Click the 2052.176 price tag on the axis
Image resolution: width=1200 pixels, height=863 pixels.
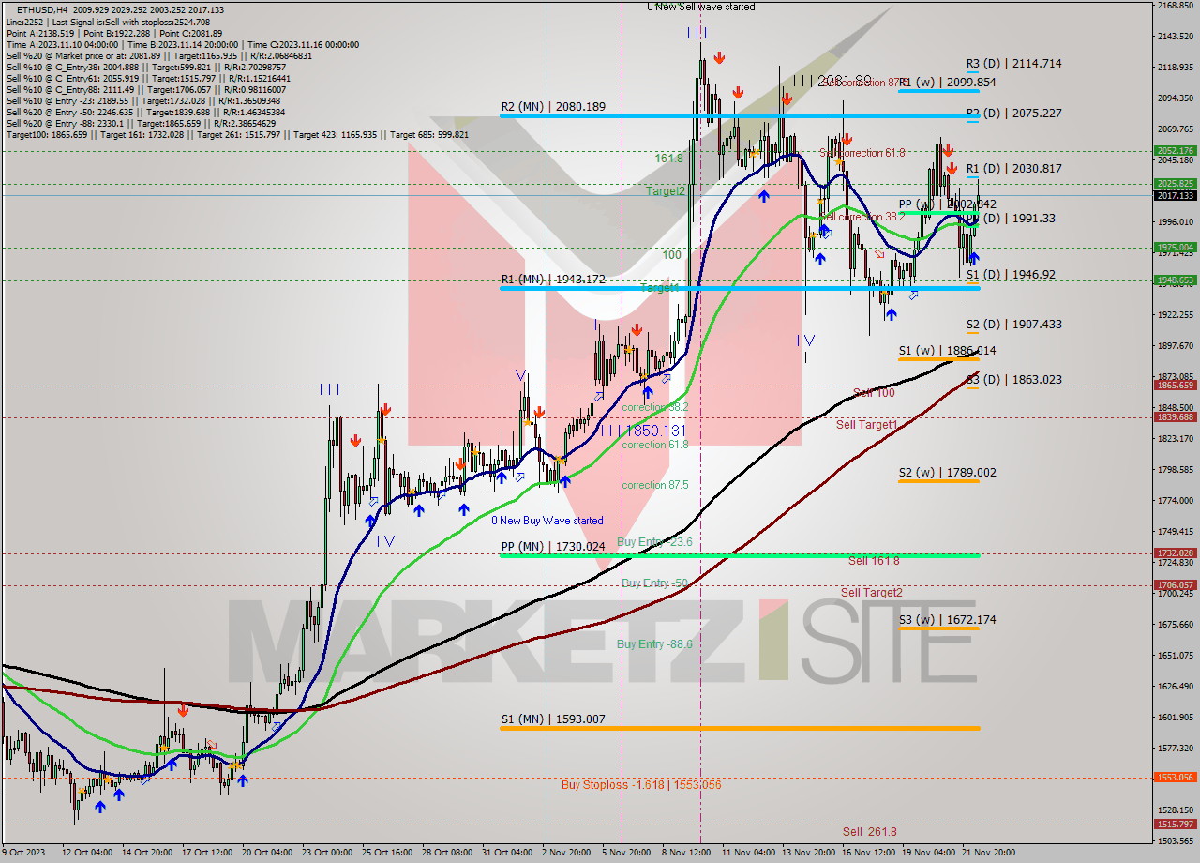1175,150
